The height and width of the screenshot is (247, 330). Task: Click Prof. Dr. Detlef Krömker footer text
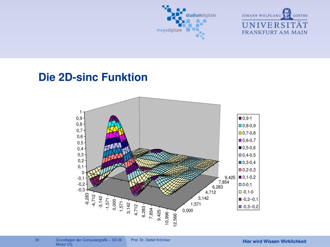150,240
